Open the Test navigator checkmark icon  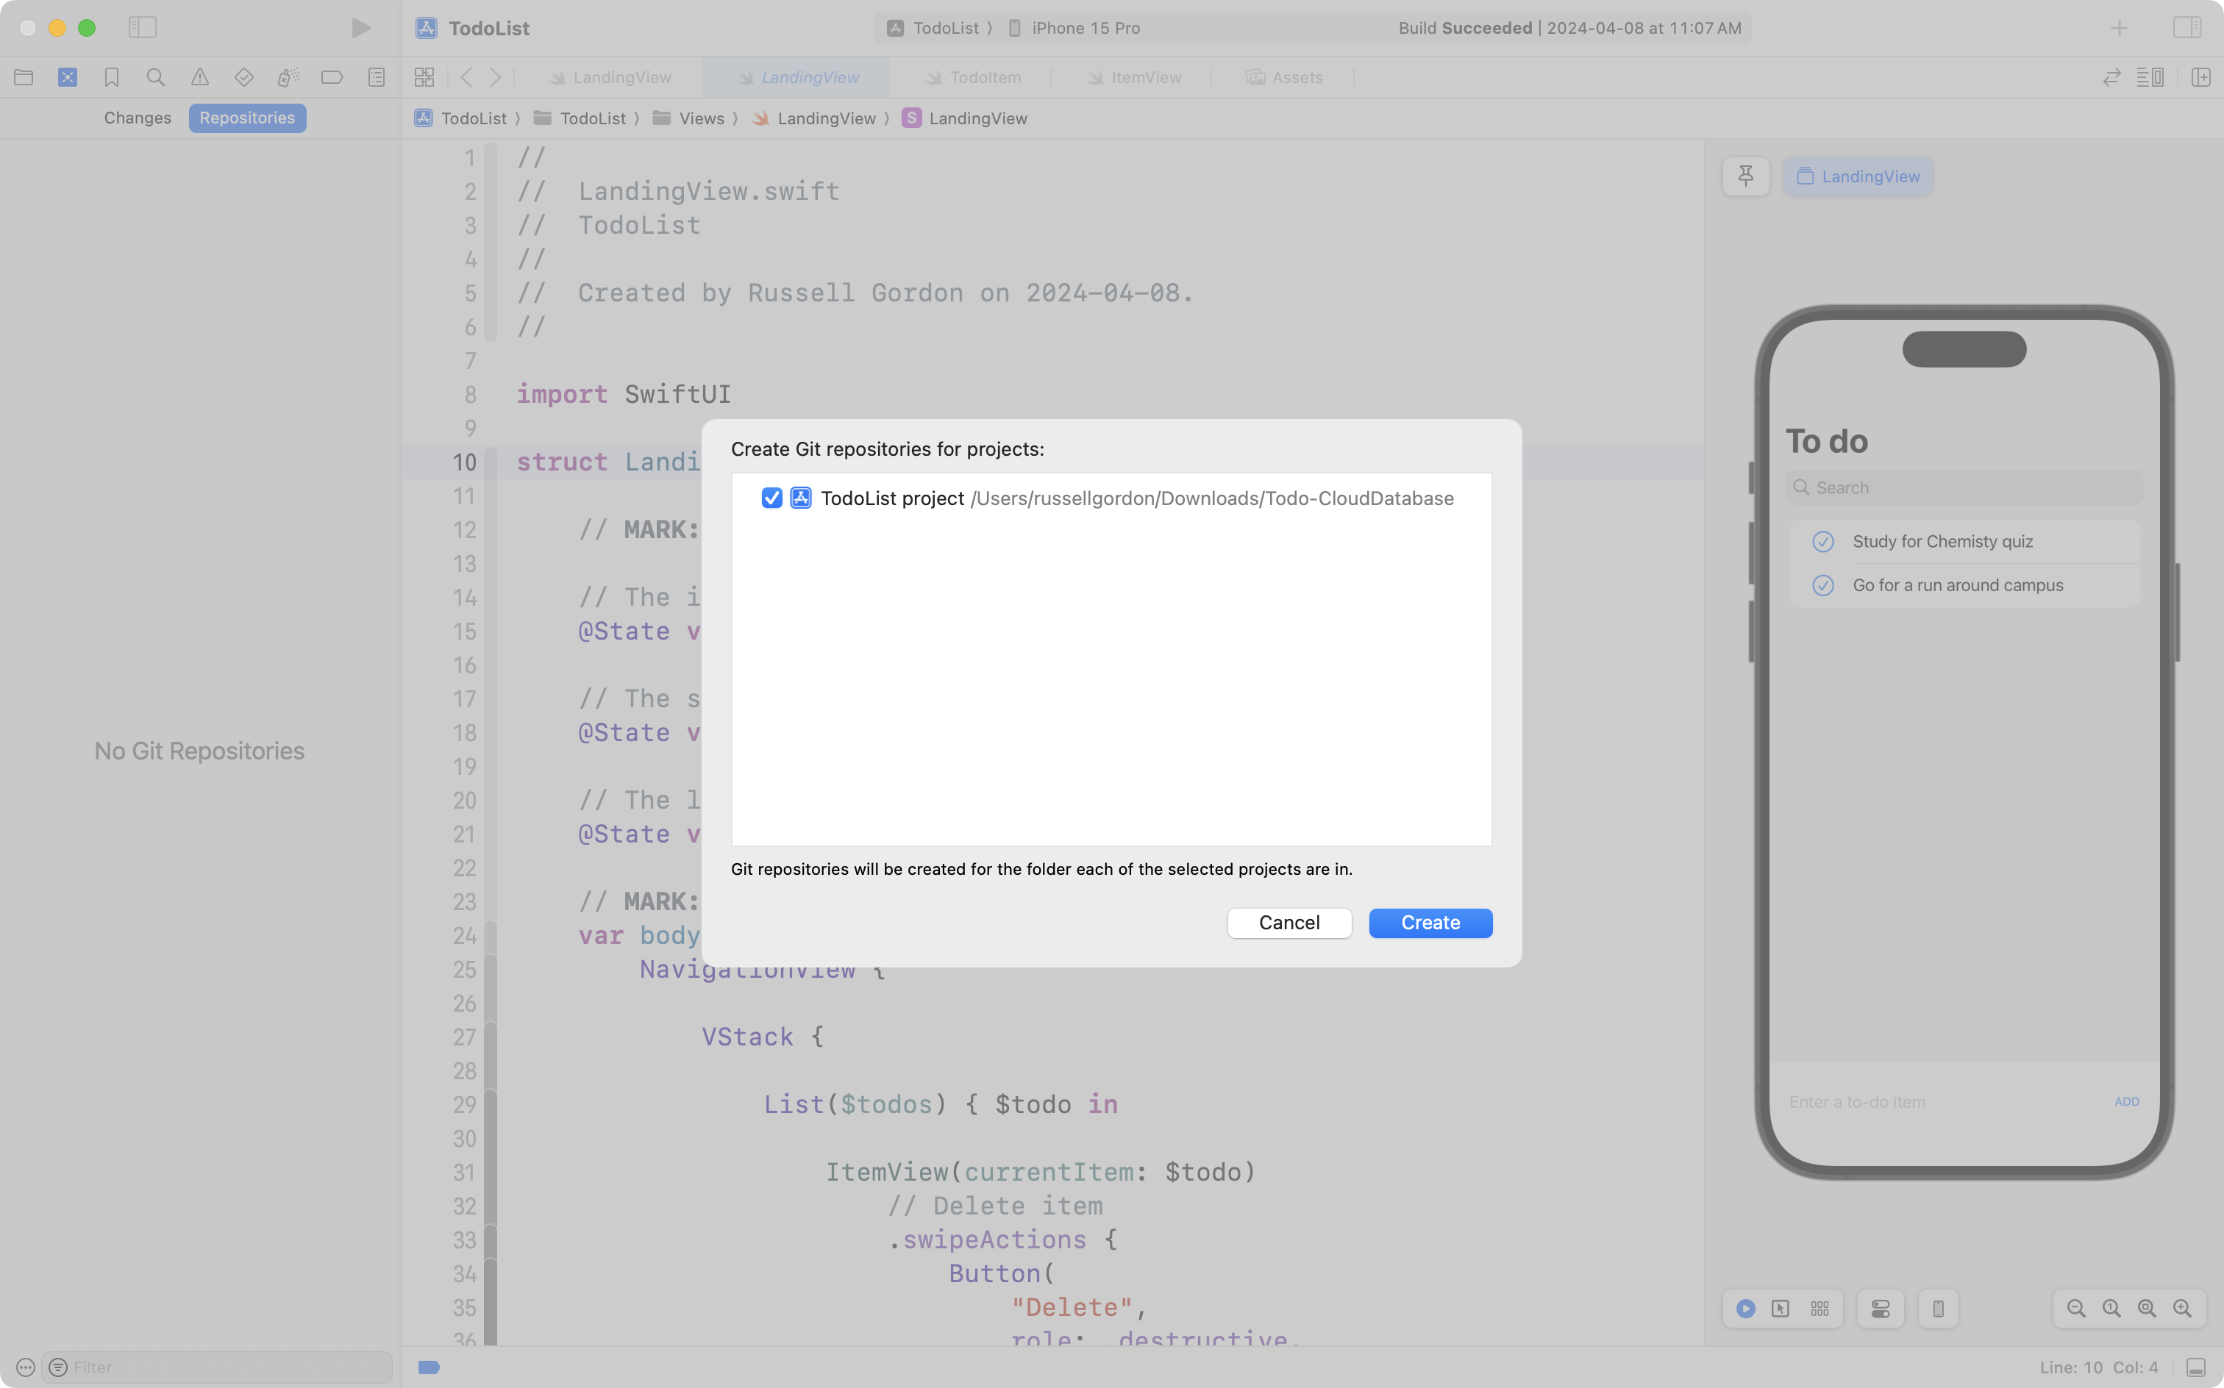click(x=244, y=77)
